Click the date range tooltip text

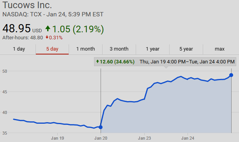coord(187,62)
